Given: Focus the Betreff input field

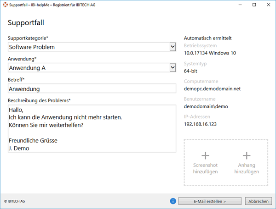Looking at the screenshot, I should coord(92,89).
